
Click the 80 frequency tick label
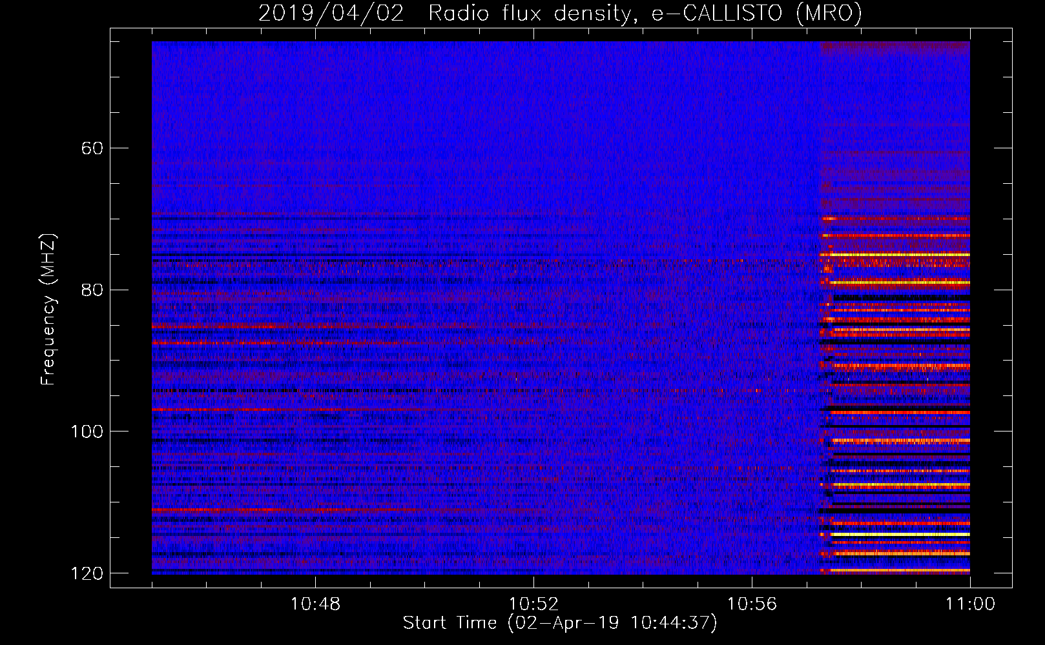pos(92,290)
